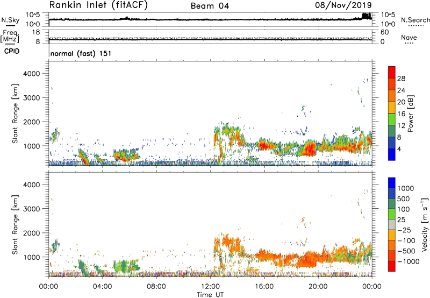Click the '20:00' time axis tick label

(318, 287)
